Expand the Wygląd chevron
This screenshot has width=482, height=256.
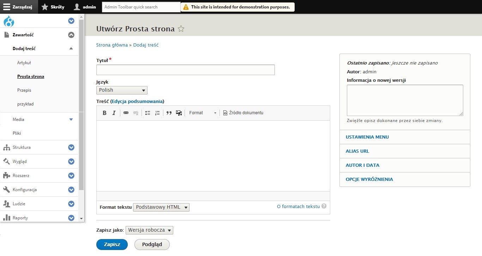(71, 161)
